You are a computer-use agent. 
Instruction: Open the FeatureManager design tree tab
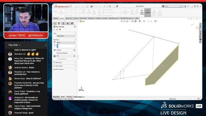click(55, 24)
